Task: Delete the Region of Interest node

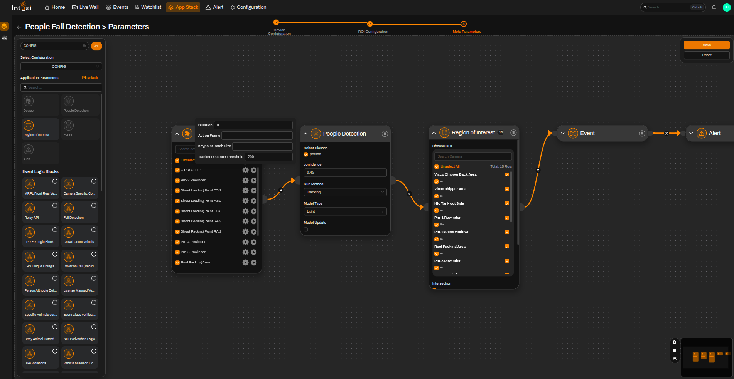Action: 513,132
